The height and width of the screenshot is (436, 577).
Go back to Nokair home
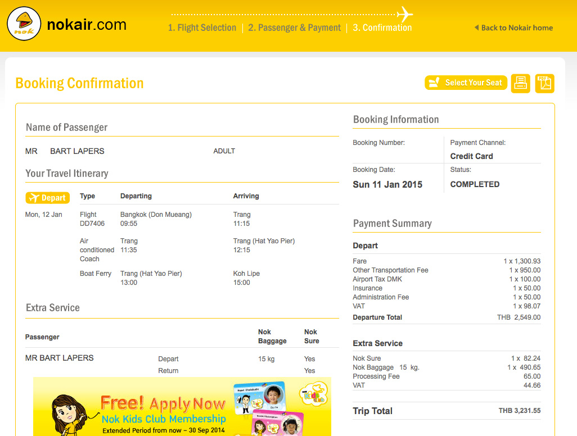click(513, 28)
